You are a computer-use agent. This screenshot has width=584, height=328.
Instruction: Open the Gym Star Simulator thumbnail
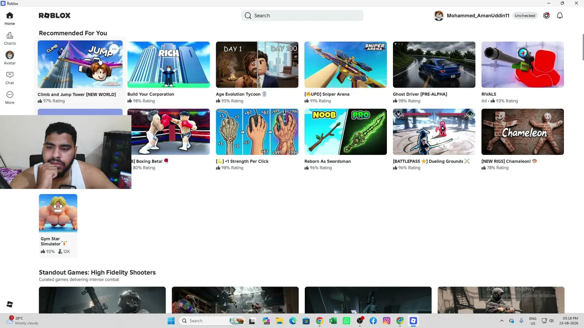58,213
